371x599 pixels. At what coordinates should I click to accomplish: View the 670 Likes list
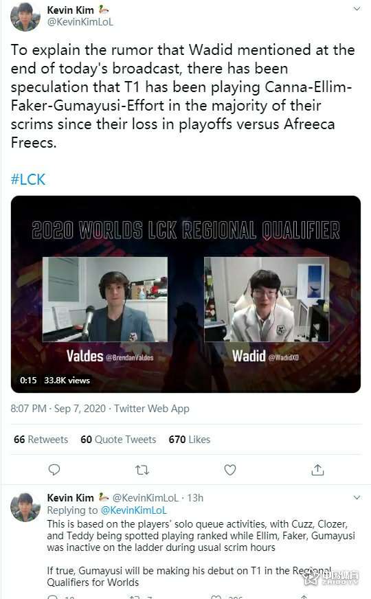point(190,440)
